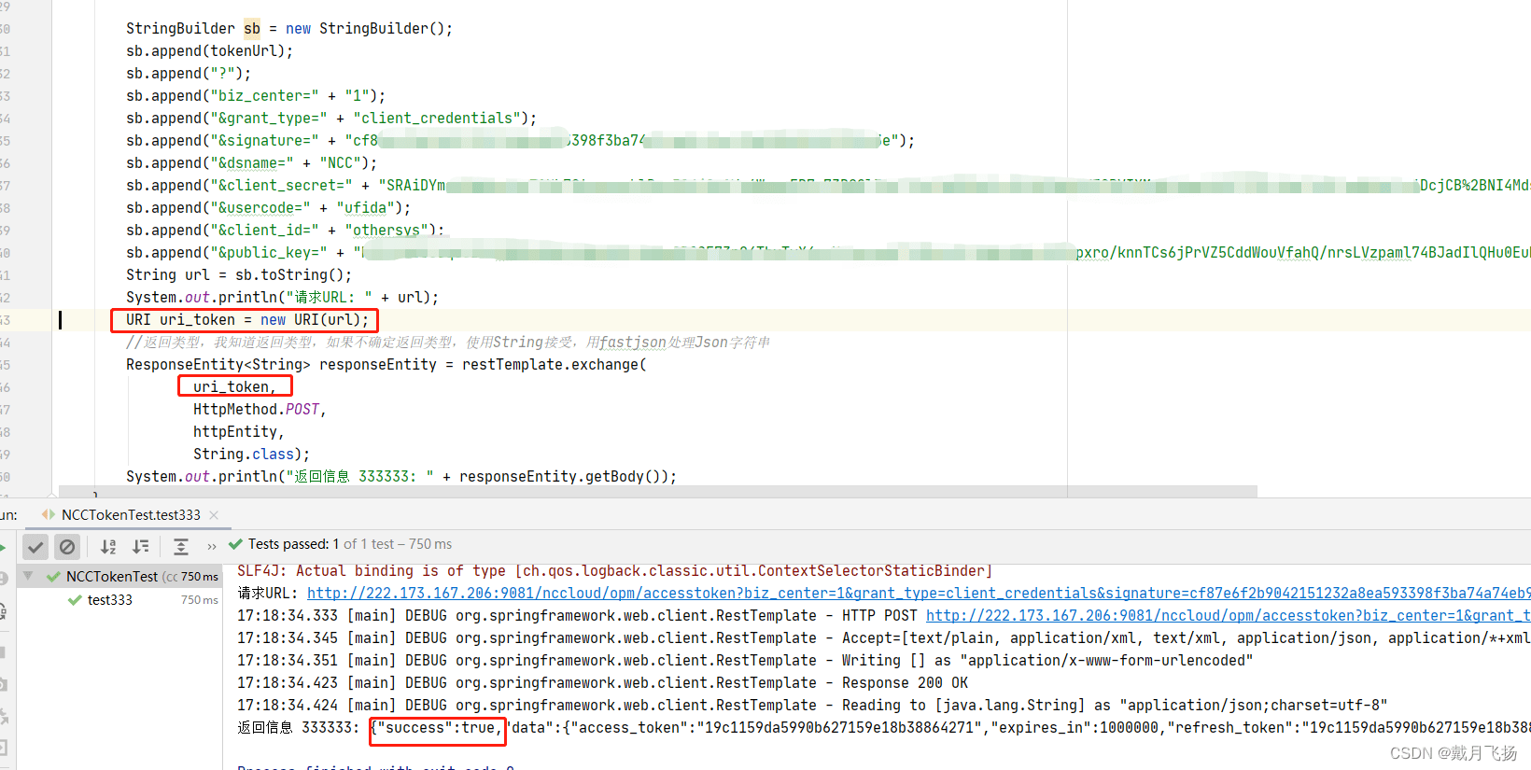Toggle the Show Passed tests filter

pos(35,547)
